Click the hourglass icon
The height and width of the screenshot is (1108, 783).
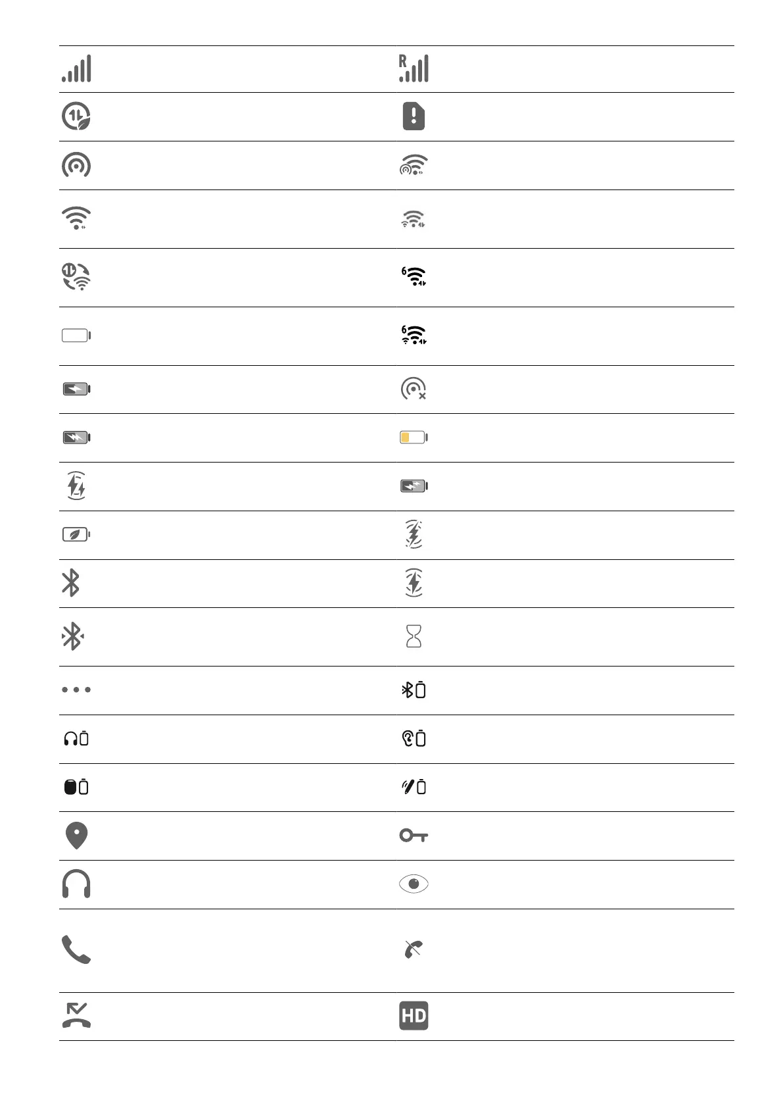coord(414,637)
